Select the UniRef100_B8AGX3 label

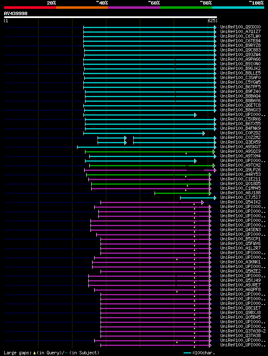[x=240, y=110]
